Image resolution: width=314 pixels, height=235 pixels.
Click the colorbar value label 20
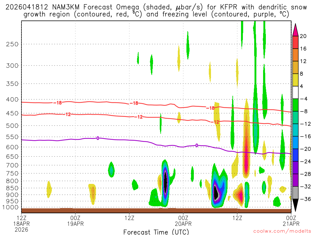(x=303, y=36)
